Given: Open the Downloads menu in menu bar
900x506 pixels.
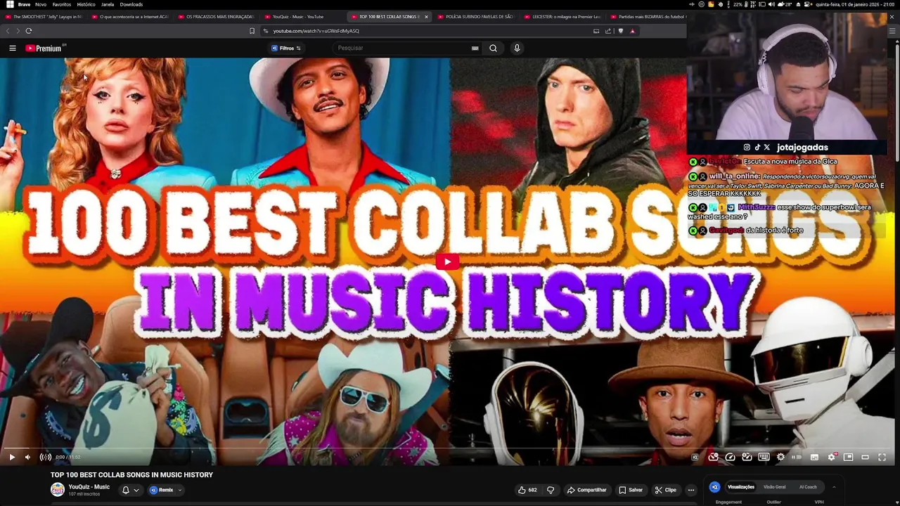Looking at the screenshot, I should (x=131, y=4).
